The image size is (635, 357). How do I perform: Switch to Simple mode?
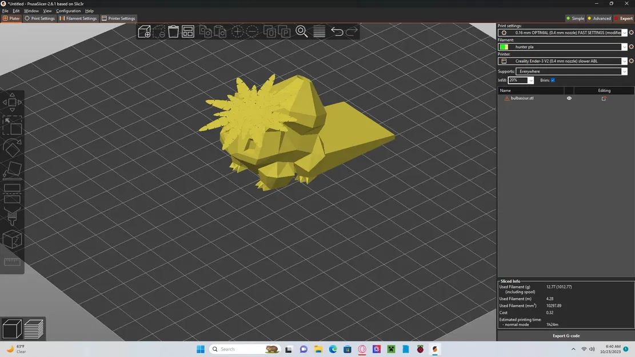coord(575,18)
